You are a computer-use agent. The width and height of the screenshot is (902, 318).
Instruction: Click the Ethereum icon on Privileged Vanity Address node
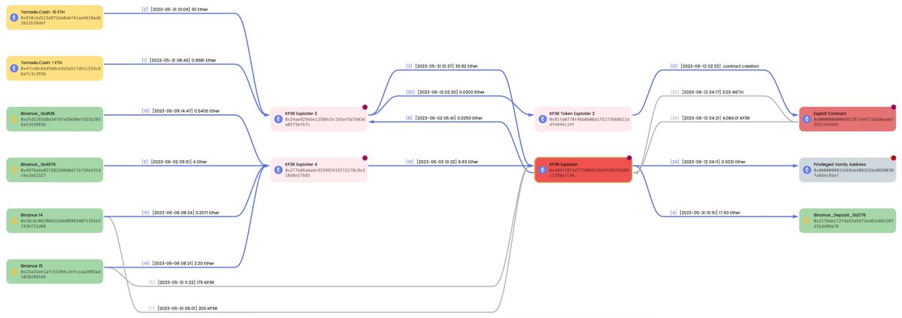807,170
